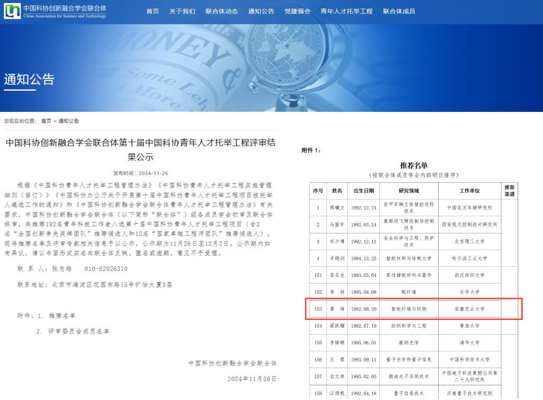The height and width of the screenshot is (400, 543).
Task: Open the 党建强会 navigation item
Action: coord(297,11)
